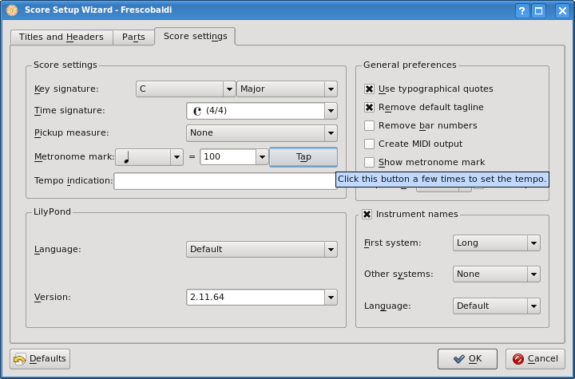Click the metronome tempo field showing 100
Image resolution: width=575 pixels, height=379 pixels.
click(228, 157)
